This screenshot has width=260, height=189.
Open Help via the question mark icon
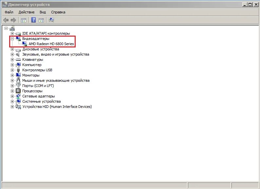pos(33,20)
